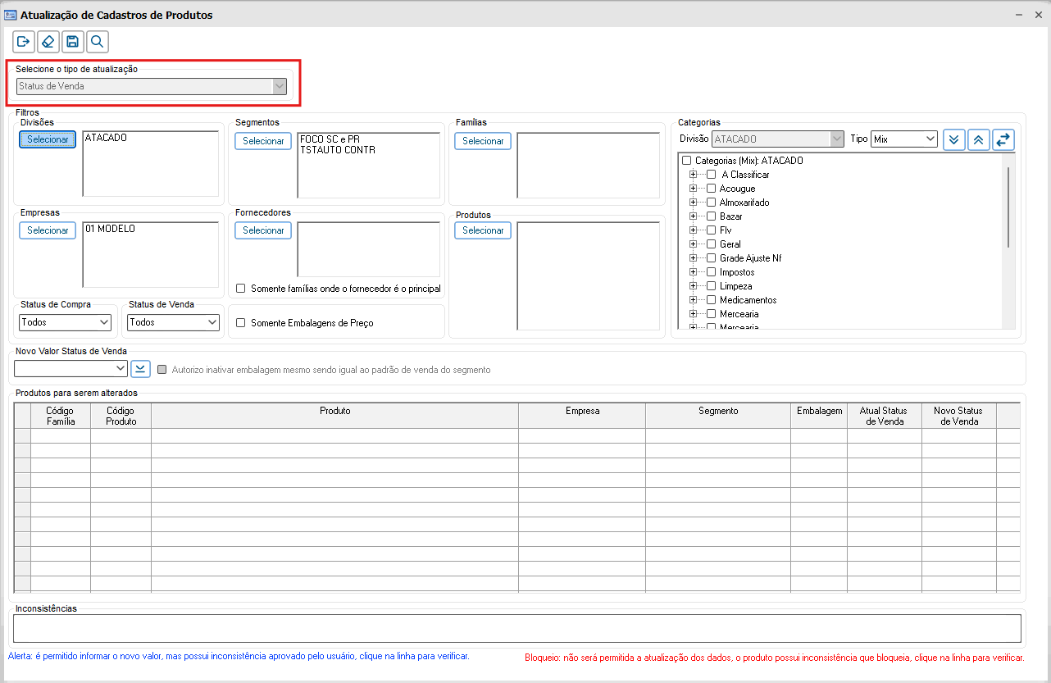Collapse all categories with double-up arrow icon
Image resolution: width=1051 pixels, height=683 pixels.
(x=979, y=139)
